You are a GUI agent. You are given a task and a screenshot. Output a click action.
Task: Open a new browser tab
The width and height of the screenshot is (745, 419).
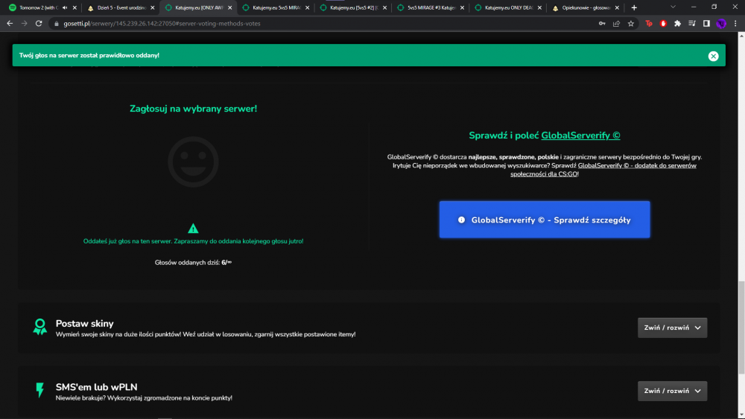point(634,7)
